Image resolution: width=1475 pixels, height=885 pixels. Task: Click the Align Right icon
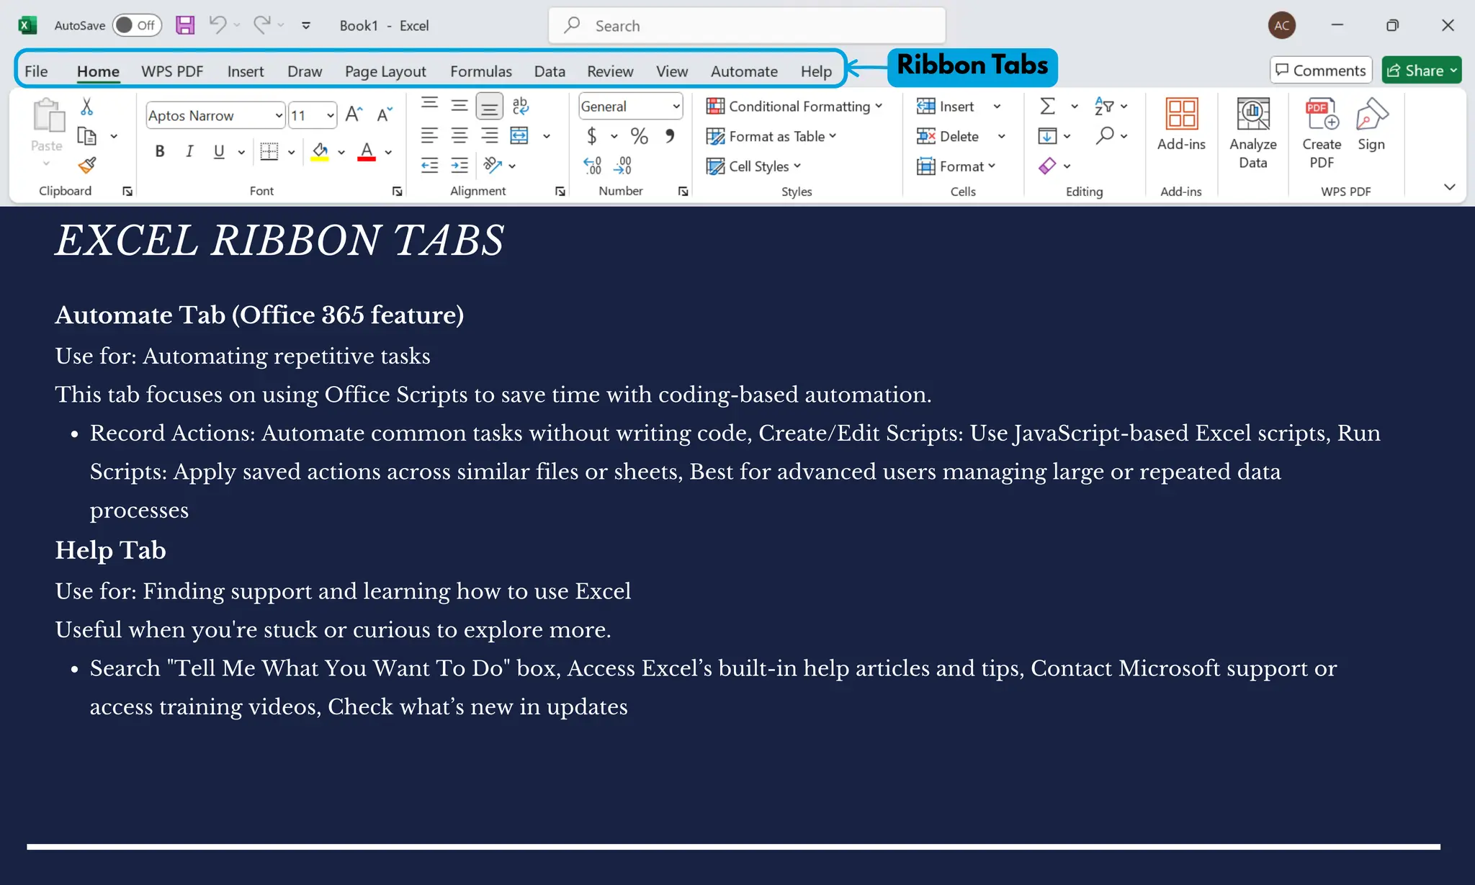click(490, 135)
